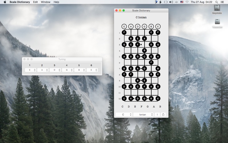This screenshot has height=143, width=228.
Task: Open Notification Center list icon
Action: [x=222, y=2]
